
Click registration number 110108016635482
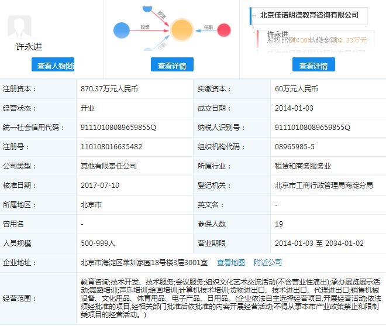(x=111, y=147)
